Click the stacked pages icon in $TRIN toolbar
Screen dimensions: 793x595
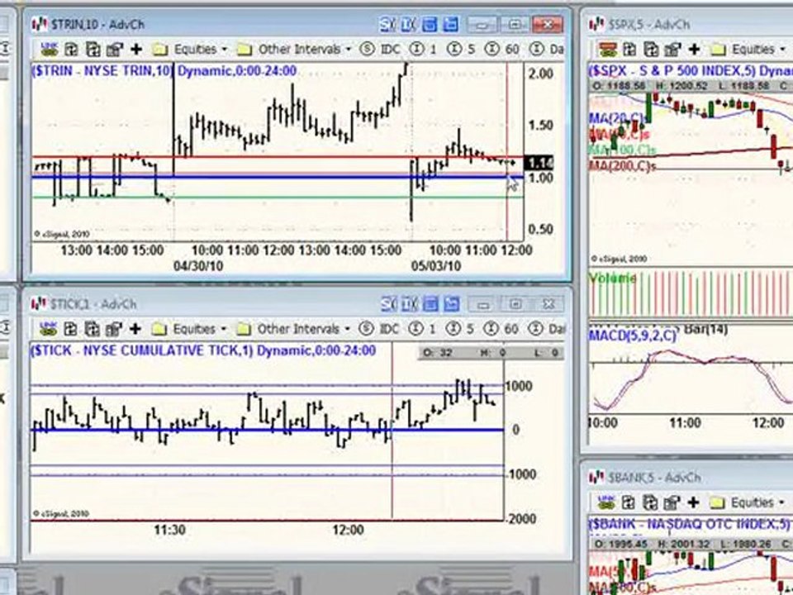coord(93,49)
